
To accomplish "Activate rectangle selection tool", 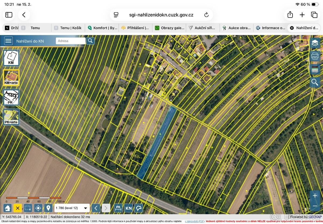I will pos(27,208).
